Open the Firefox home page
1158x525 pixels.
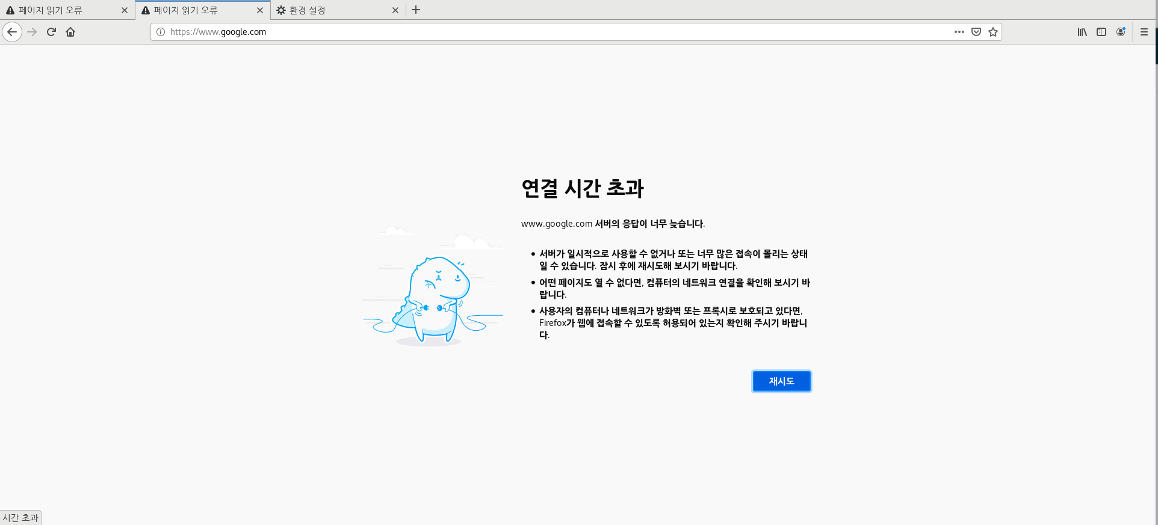[x=70, y=32]
